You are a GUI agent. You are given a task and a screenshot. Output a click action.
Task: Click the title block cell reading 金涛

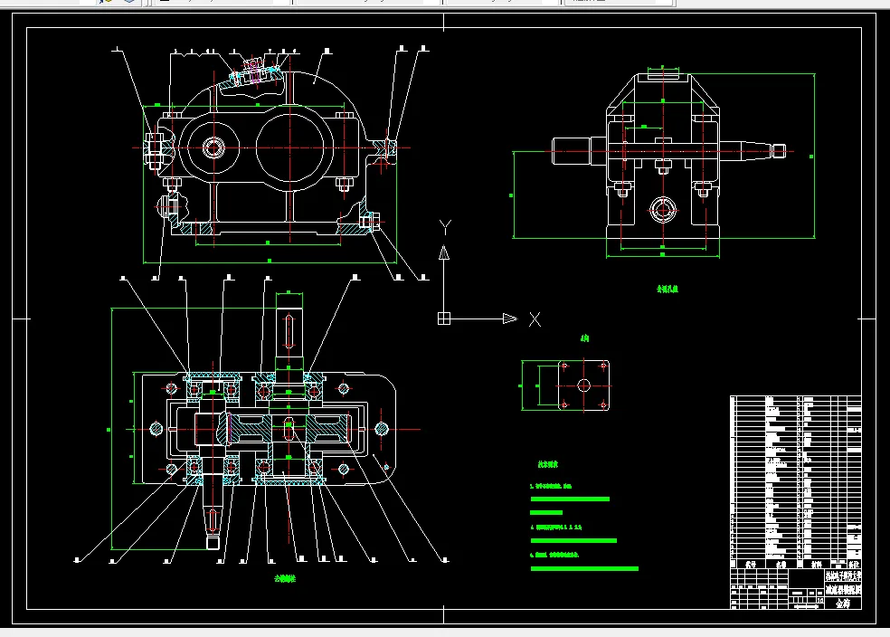843,604
